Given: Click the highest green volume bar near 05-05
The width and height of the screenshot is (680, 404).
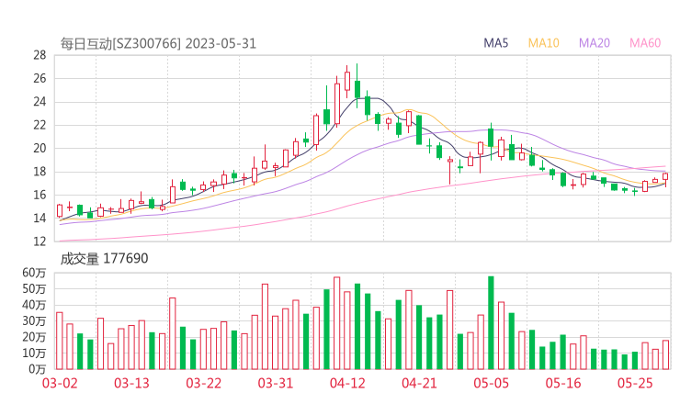Looking at the screenshot, I should [x=491, y=323].
